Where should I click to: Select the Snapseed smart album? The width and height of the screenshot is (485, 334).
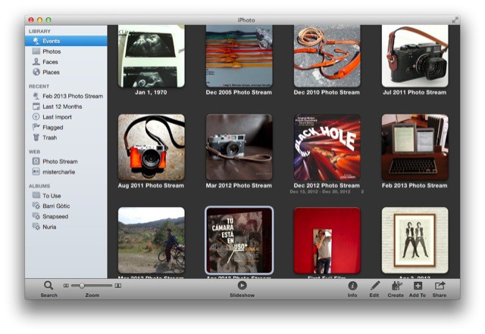click(56, 216)
